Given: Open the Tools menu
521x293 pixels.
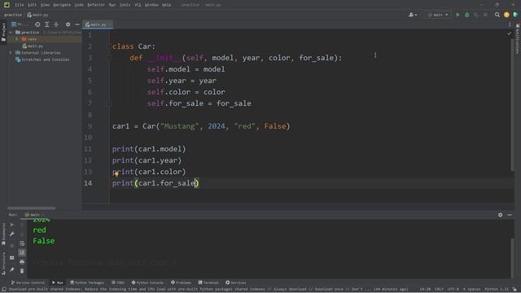Looking at the screenshot, I should 125,5.
